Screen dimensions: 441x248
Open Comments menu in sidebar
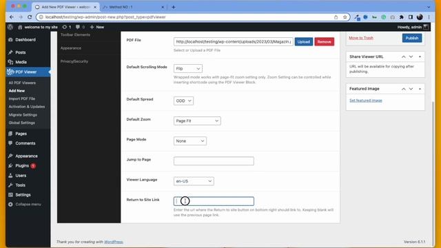(x=25, y=143)
